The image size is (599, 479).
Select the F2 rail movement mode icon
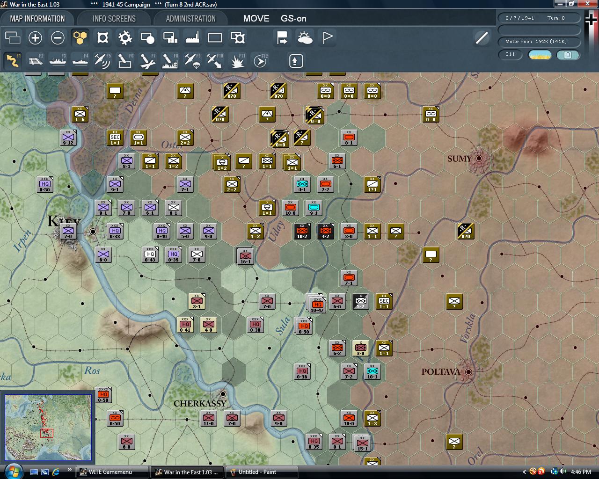pyautogui.click(x=35, y=61)
